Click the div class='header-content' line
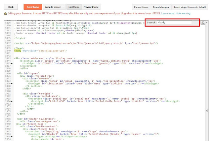Screen dimensions: 215x141 [x=39, y=127]
